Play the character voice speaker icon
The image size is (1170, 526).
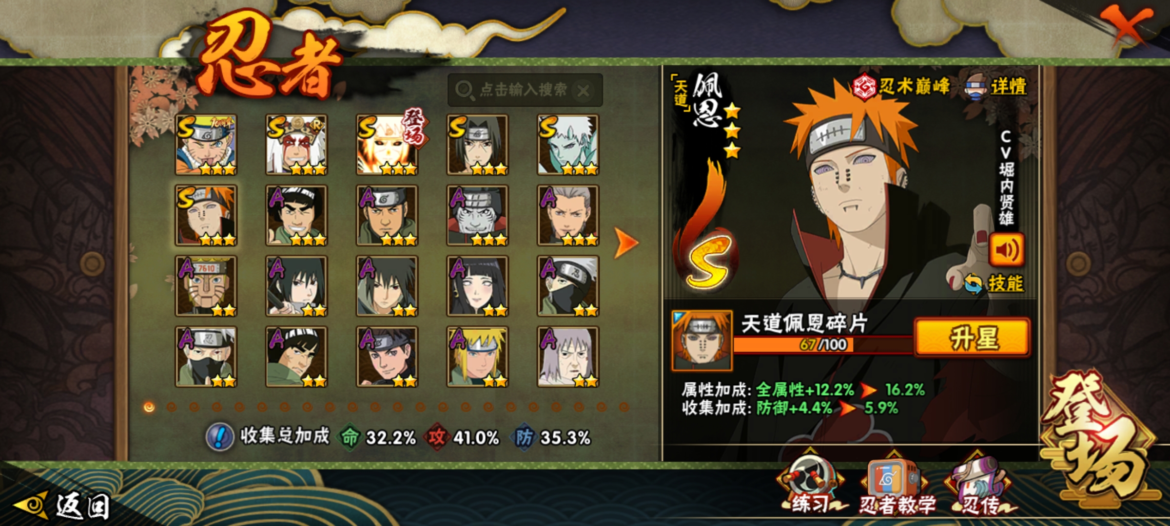click(1006, 250)
